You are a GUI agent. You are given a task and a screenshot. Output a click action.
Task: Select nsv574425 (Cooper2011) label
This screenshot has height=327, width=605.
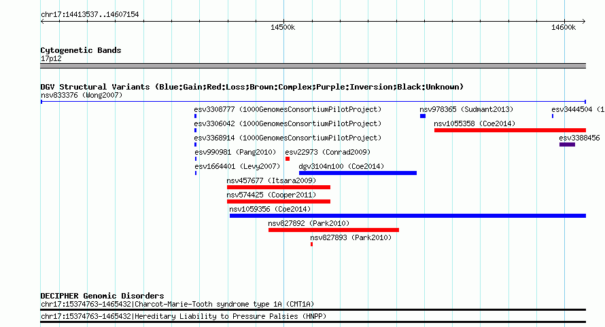271,195
